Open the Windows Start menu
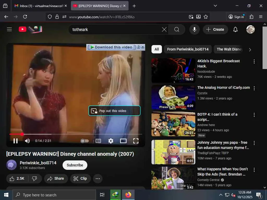 click(x=6, y=195)
